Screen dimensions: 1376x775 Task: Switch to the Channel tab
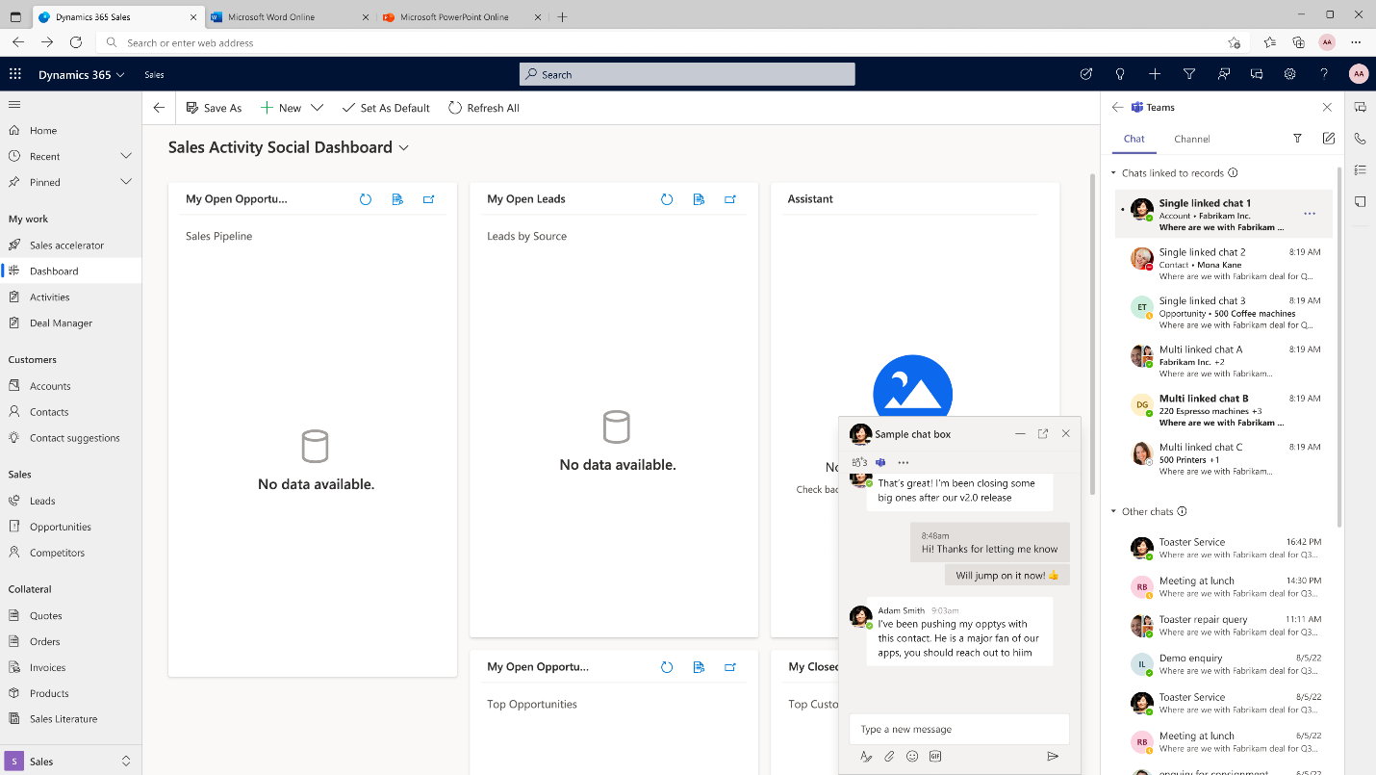click(x=1191, y=139)
